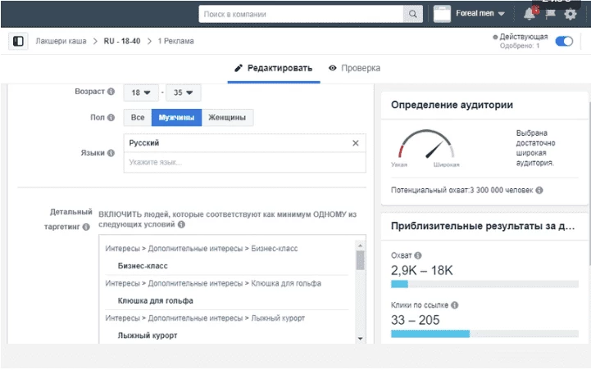Screen dimensions: 591x374
Task: Remove Русский language with the X
Action: pos(356,143)
